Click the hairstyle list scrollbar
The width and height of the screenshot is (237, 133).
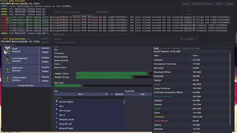(x=124, y=102)
